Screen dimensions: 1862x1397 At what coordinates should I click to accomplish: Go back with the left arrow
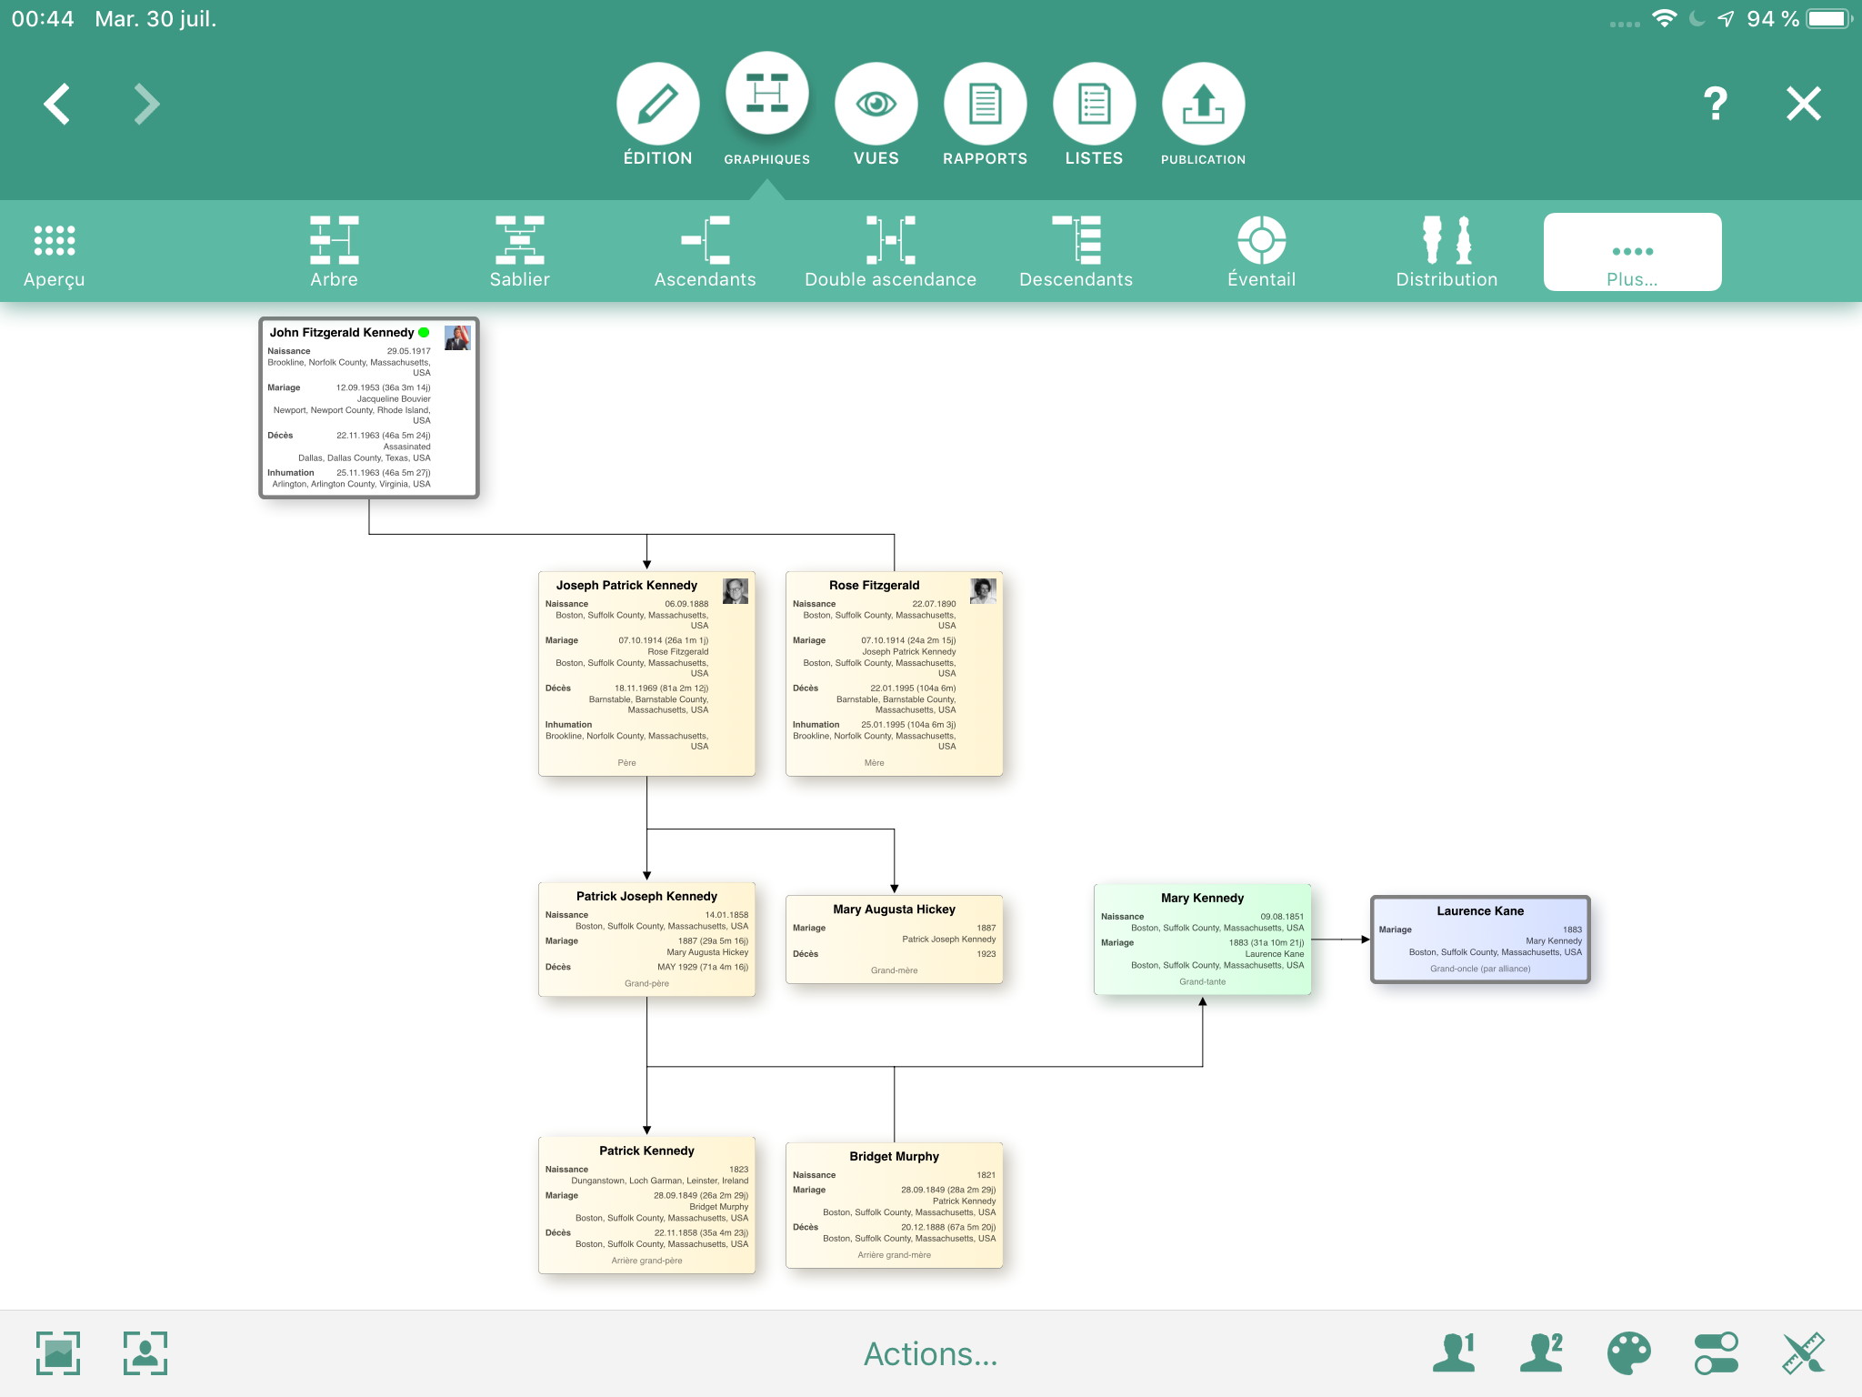[x=57, y=104]
